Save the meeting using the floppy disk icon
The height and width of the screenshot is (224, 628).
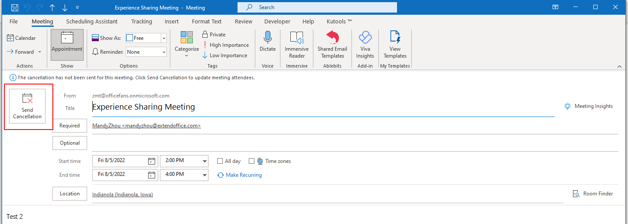[15, 7]
